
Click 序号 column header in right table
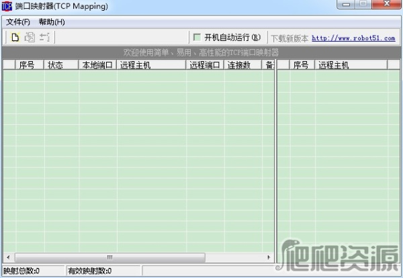coord(302,65)
